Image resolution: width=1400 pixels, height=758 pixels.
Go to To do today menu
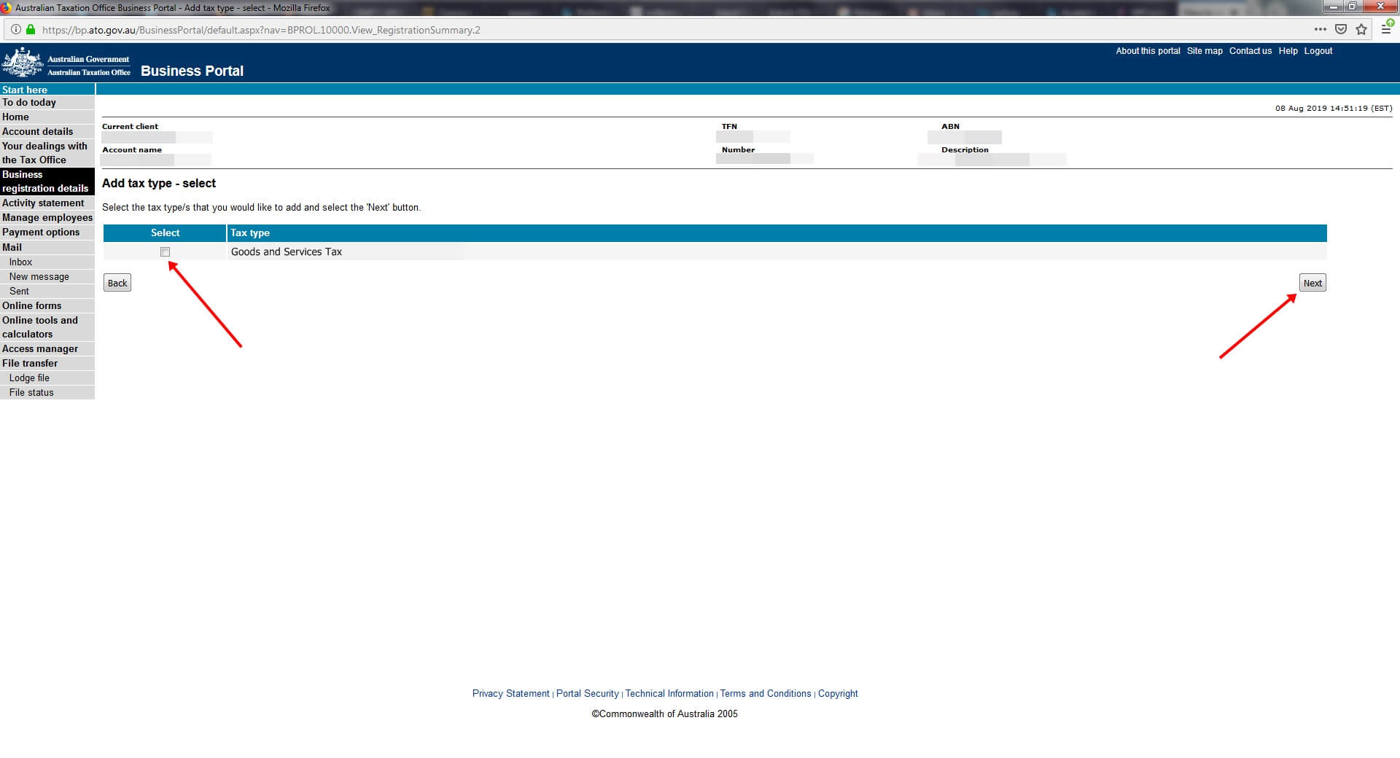(x=47, y=103)
